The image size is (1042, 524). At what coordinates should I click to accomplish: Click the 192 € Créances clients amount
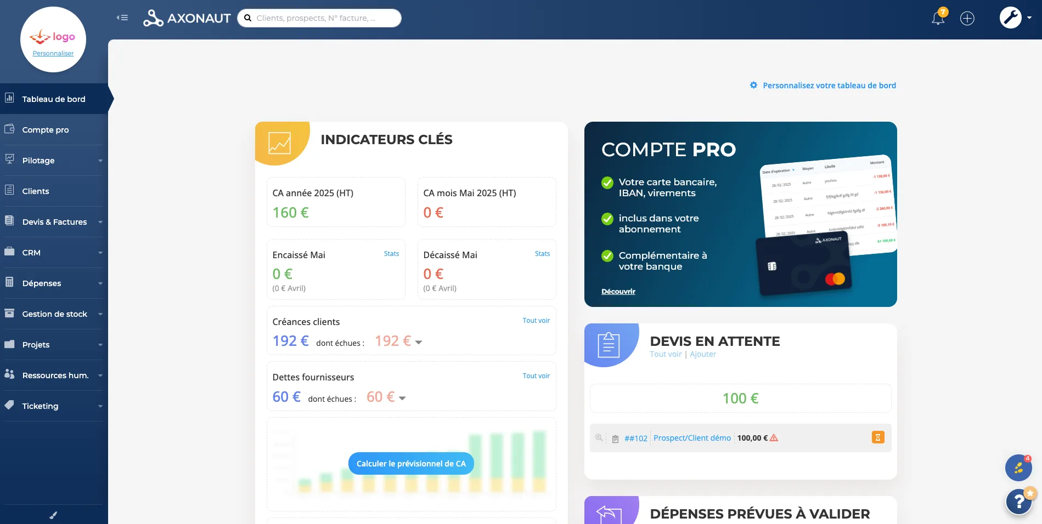(290, 341)
